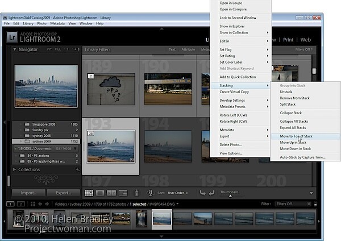
Task: Rotate photo clockwise from toolbar
Action: pyautogui.click(x=211, y=193)
